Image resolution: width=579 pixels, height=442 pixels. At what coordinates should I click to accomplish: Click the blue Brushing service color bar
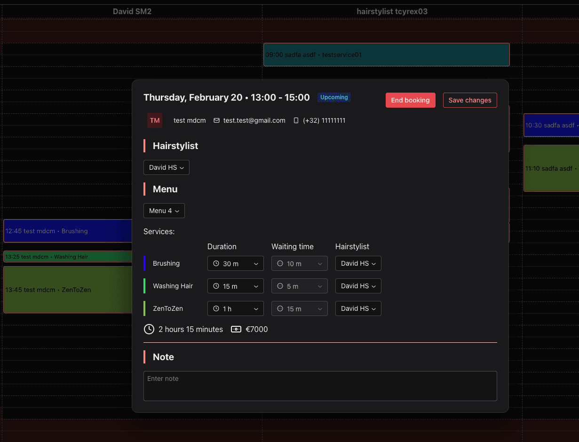coord(144,263)
